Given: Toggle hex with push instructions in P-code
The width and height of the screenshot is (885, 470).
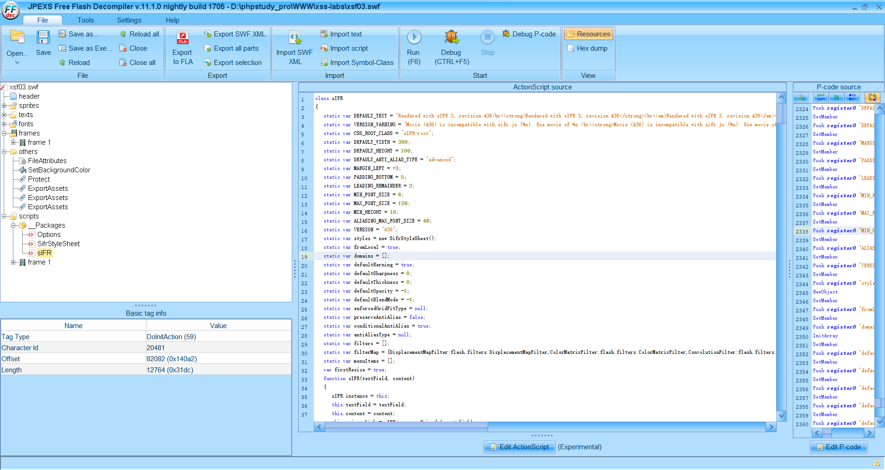Looking at the screenshot, I should click(x=821, y=98).
